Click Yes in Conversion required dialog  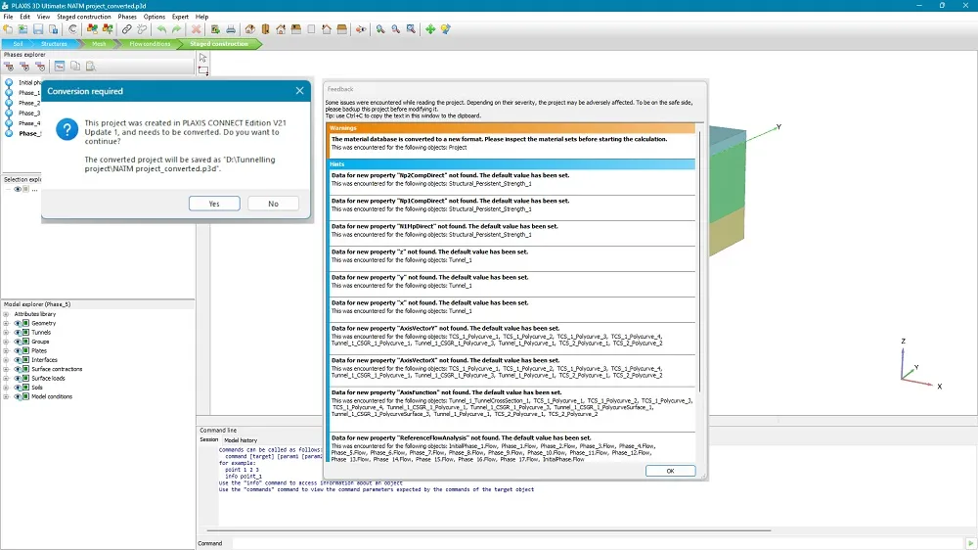tap(214, 204)
